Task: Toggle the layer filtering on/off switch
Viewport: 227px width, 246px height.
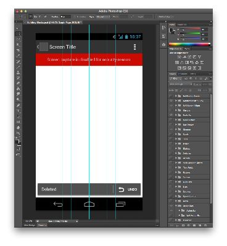Action: tap(210, 79)
